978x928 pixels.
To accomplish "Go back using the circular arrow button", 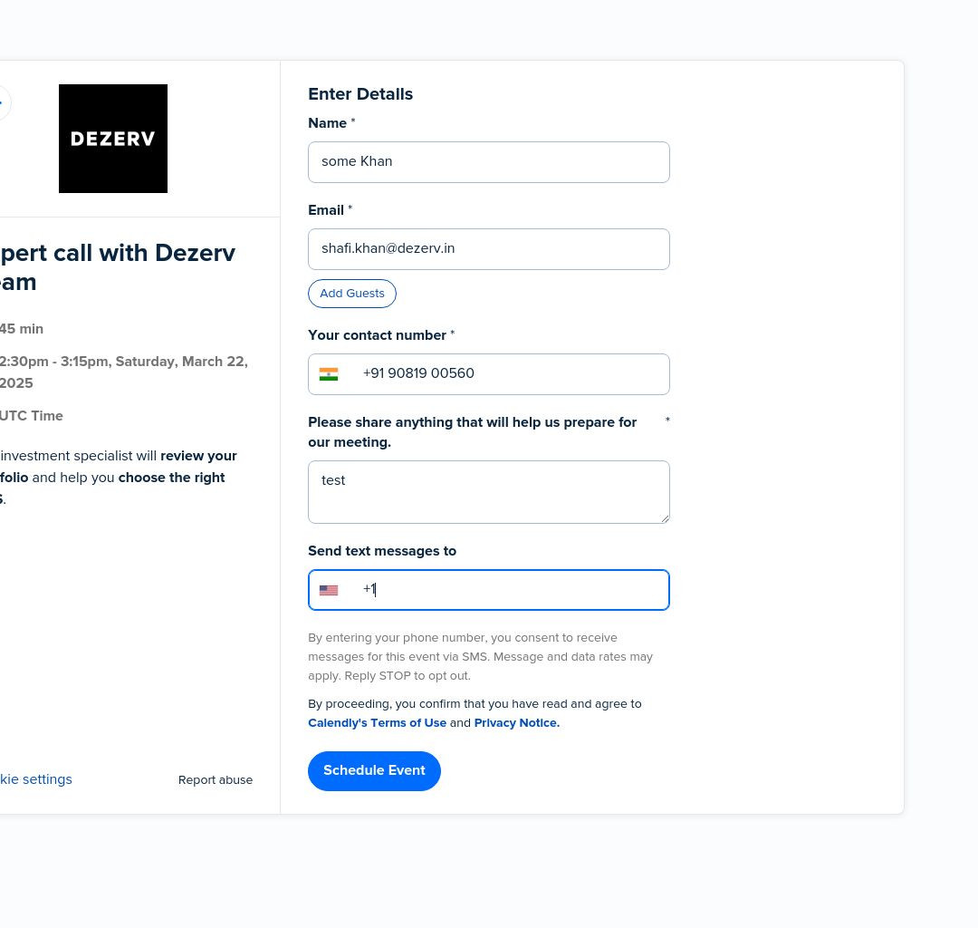I will pyautogui.click(x=3, y=103).
